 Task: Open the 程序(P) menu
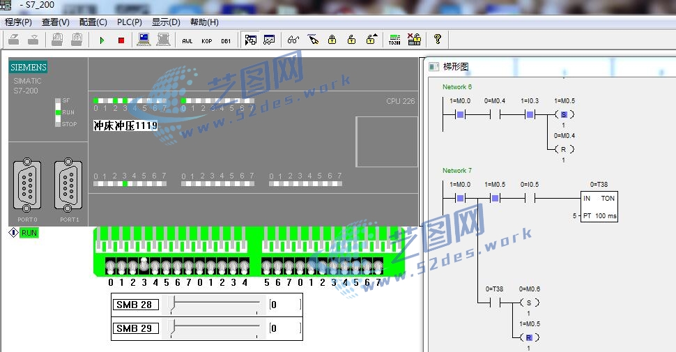18,22
